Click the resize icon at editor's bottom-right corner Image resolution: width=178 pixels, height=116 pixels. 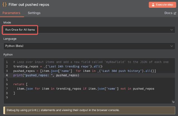173,102
